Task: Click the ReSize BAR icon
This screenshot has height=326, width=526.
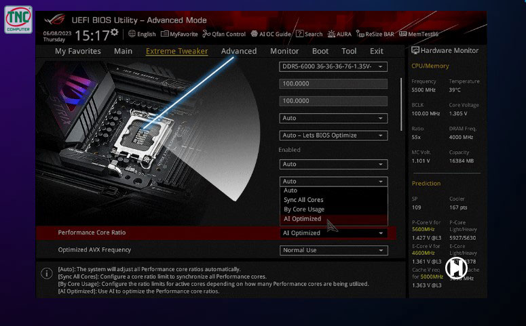Action: tap(360, 34)
